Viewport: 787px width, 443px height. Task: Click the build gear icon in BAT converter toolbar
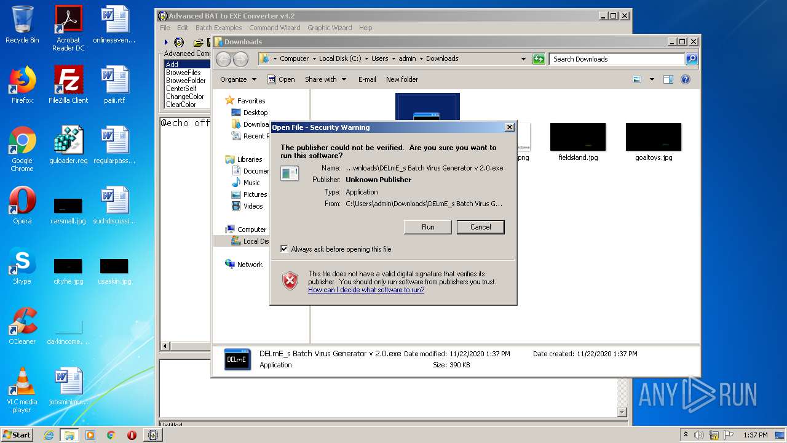[179, 42]
